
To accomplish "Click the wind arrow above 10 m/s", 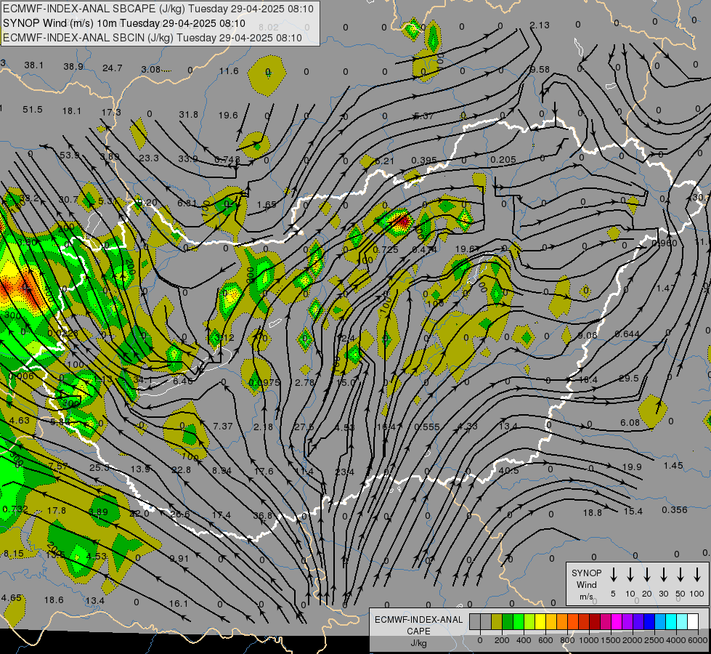I will coord(630,575).
